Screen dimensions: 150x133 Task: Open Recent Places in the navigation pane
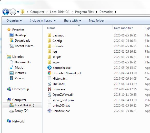click(x=24, y=46)
